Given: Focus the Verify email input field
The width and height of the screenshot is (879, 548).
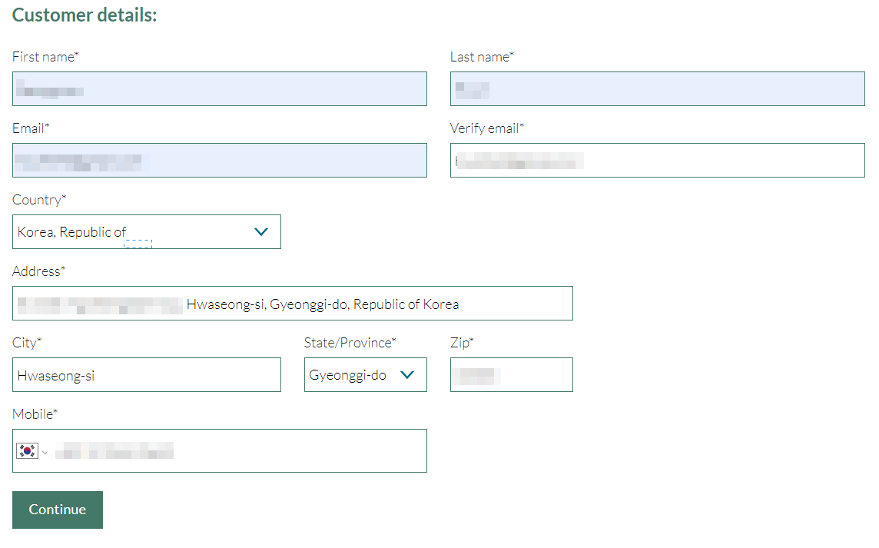Looking at the screenshot, I should click(x=657, y=161).
